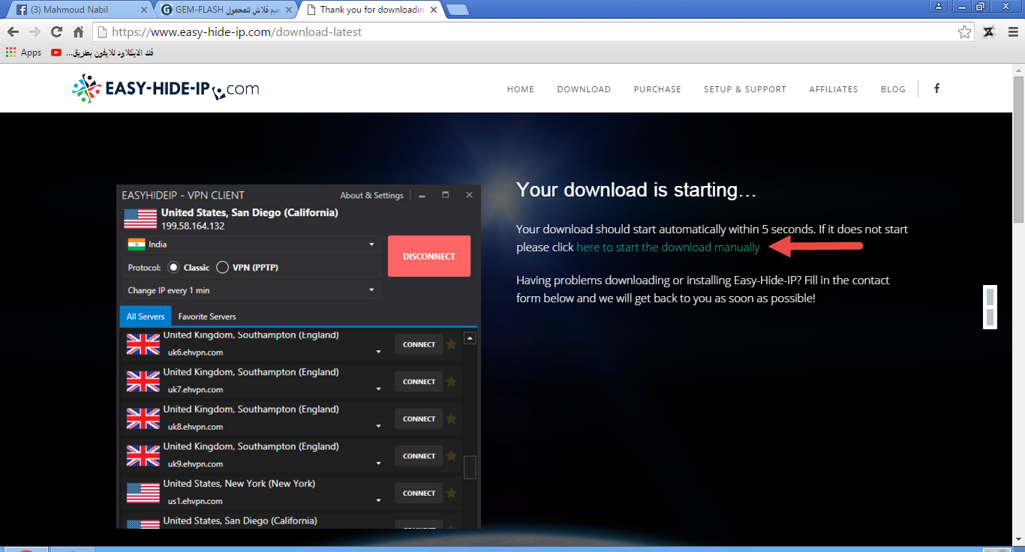Image resolution: width=1025 pixels, height=552 pixels.
Task: Click the 'Your download is starting…' heading
Action: pos(636,190)
